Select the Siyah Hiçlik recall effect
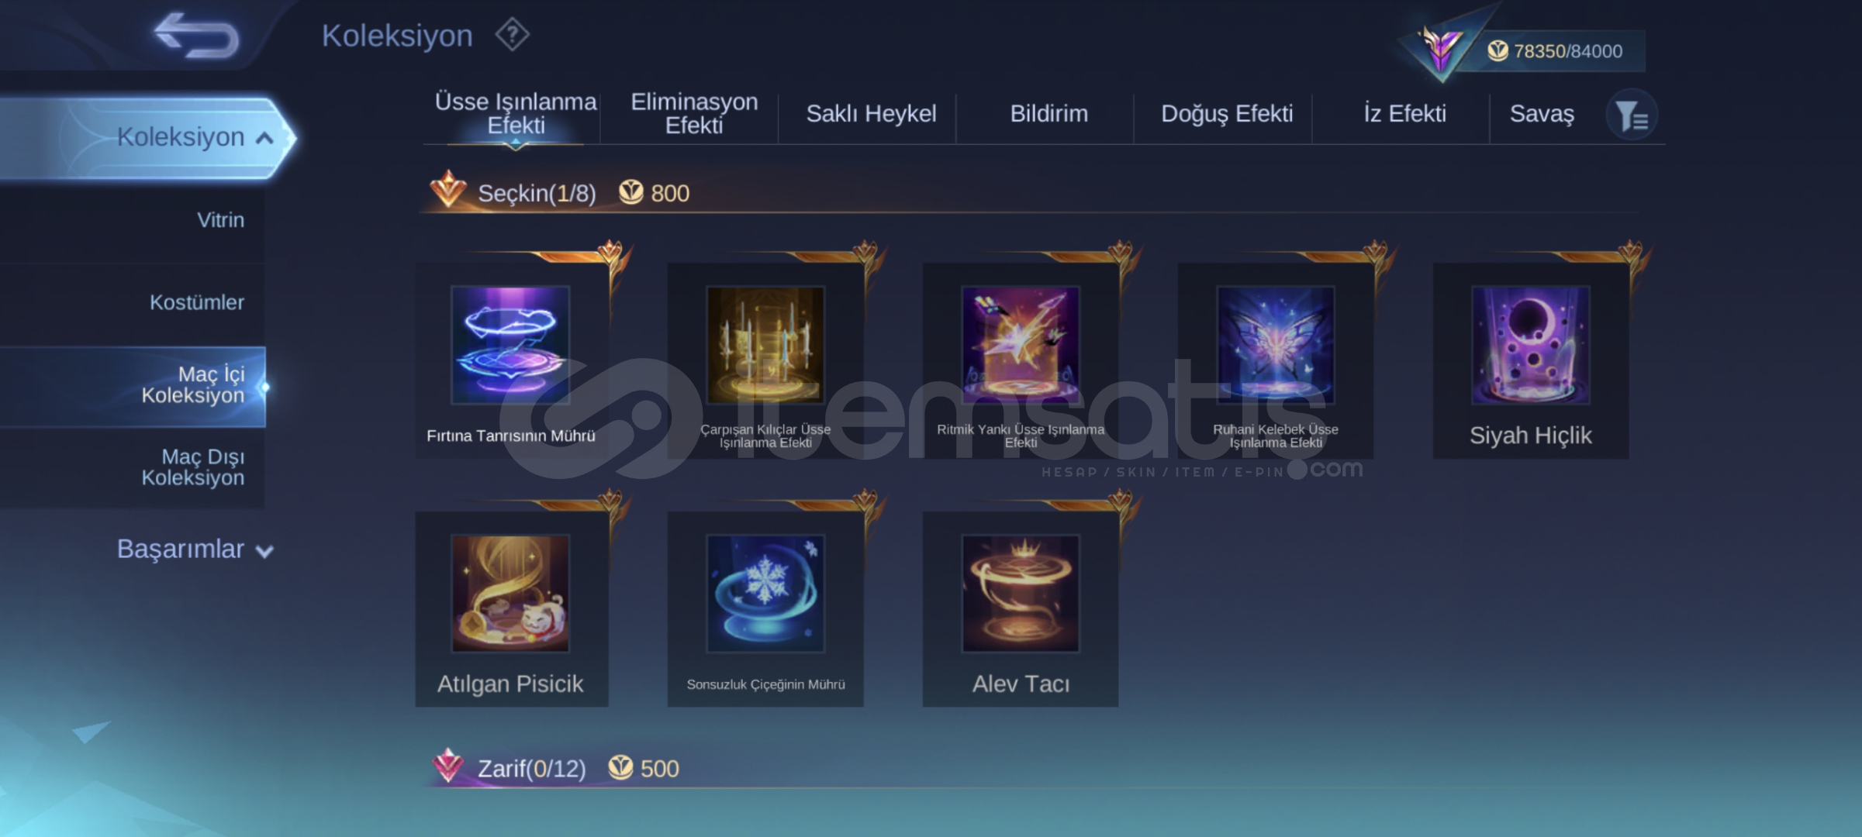1862x837 pixels. 1530,360
